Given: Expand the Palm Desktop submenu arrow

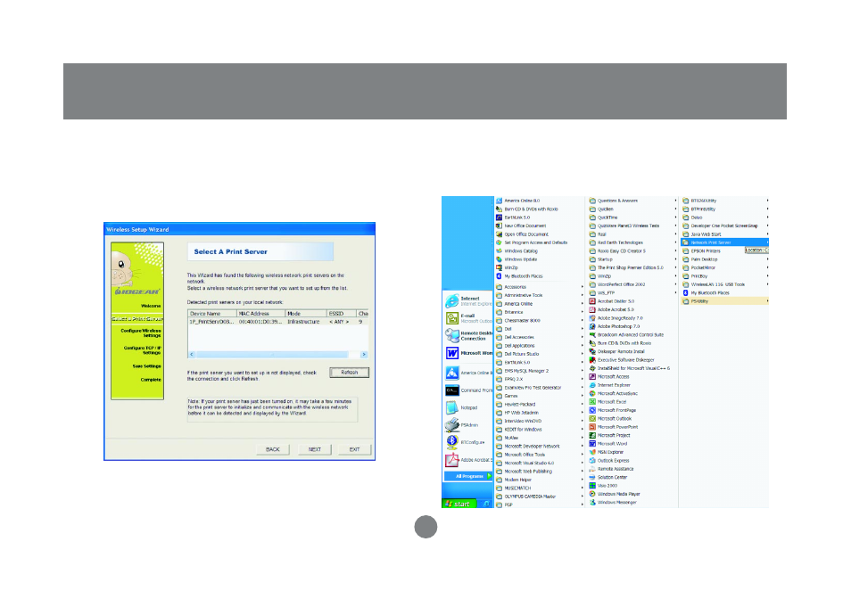Looking at the screenshot, I should point(767,259).
